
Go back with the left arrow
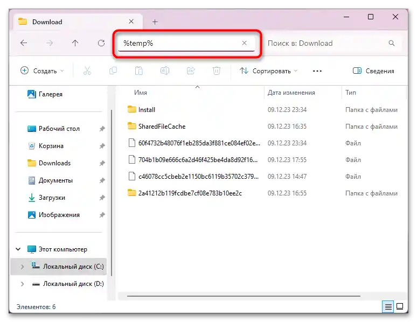24,43
